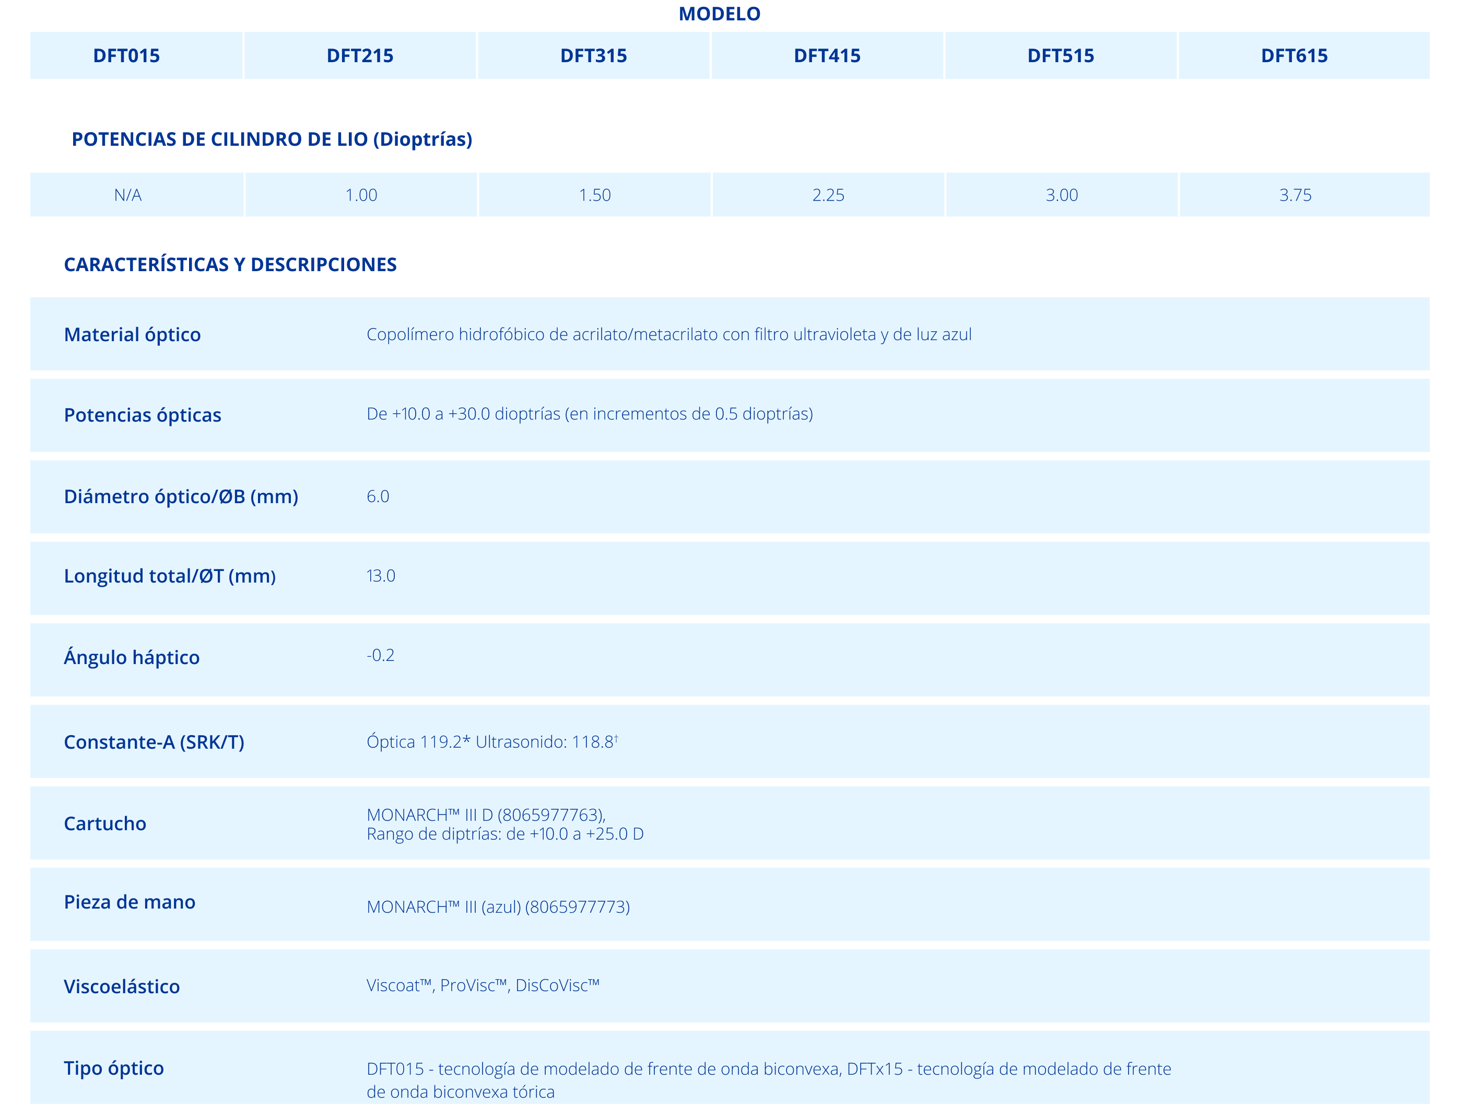The height and width of the screenshot is (1116, 1469).
Task: Click the MONARCH III (azul) (8065977773) text
Action: coord(498,907)
